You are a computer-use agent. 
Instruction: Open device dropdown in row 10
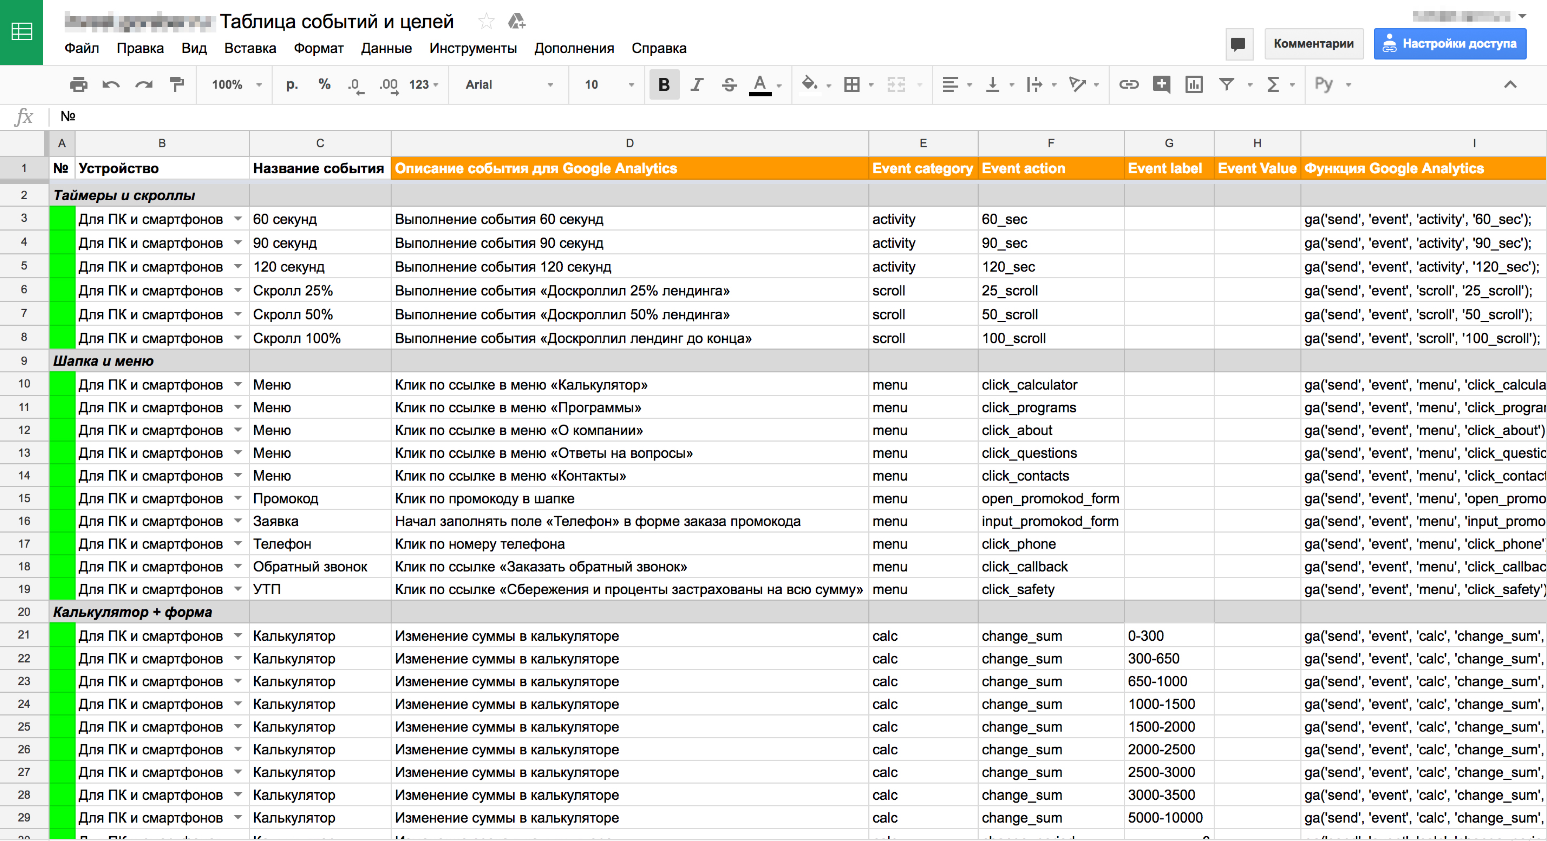coord(238,385)
